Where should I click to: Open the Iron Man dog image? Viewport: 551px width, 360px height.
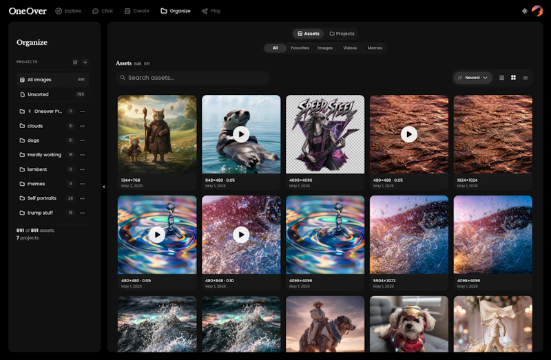pos(409,324)
